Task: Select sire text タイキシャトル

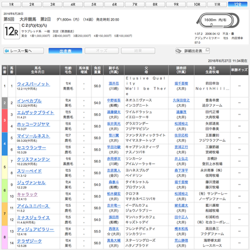Action: pyautogui.click(x=137, y=182)
